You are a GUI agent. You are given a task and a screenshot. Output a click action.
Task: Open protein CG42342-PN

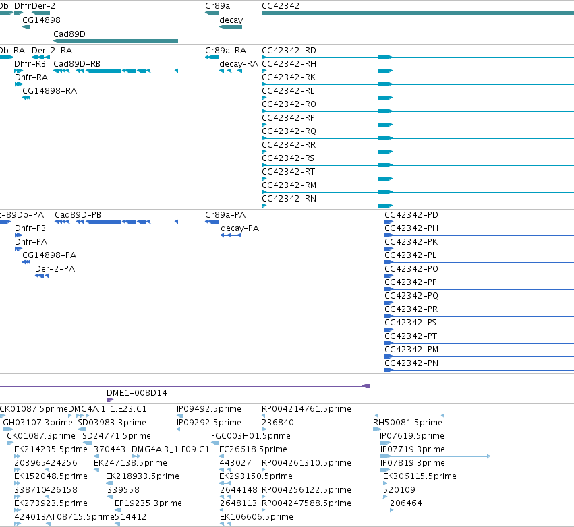pyautogui.click(x=411, y=363)
